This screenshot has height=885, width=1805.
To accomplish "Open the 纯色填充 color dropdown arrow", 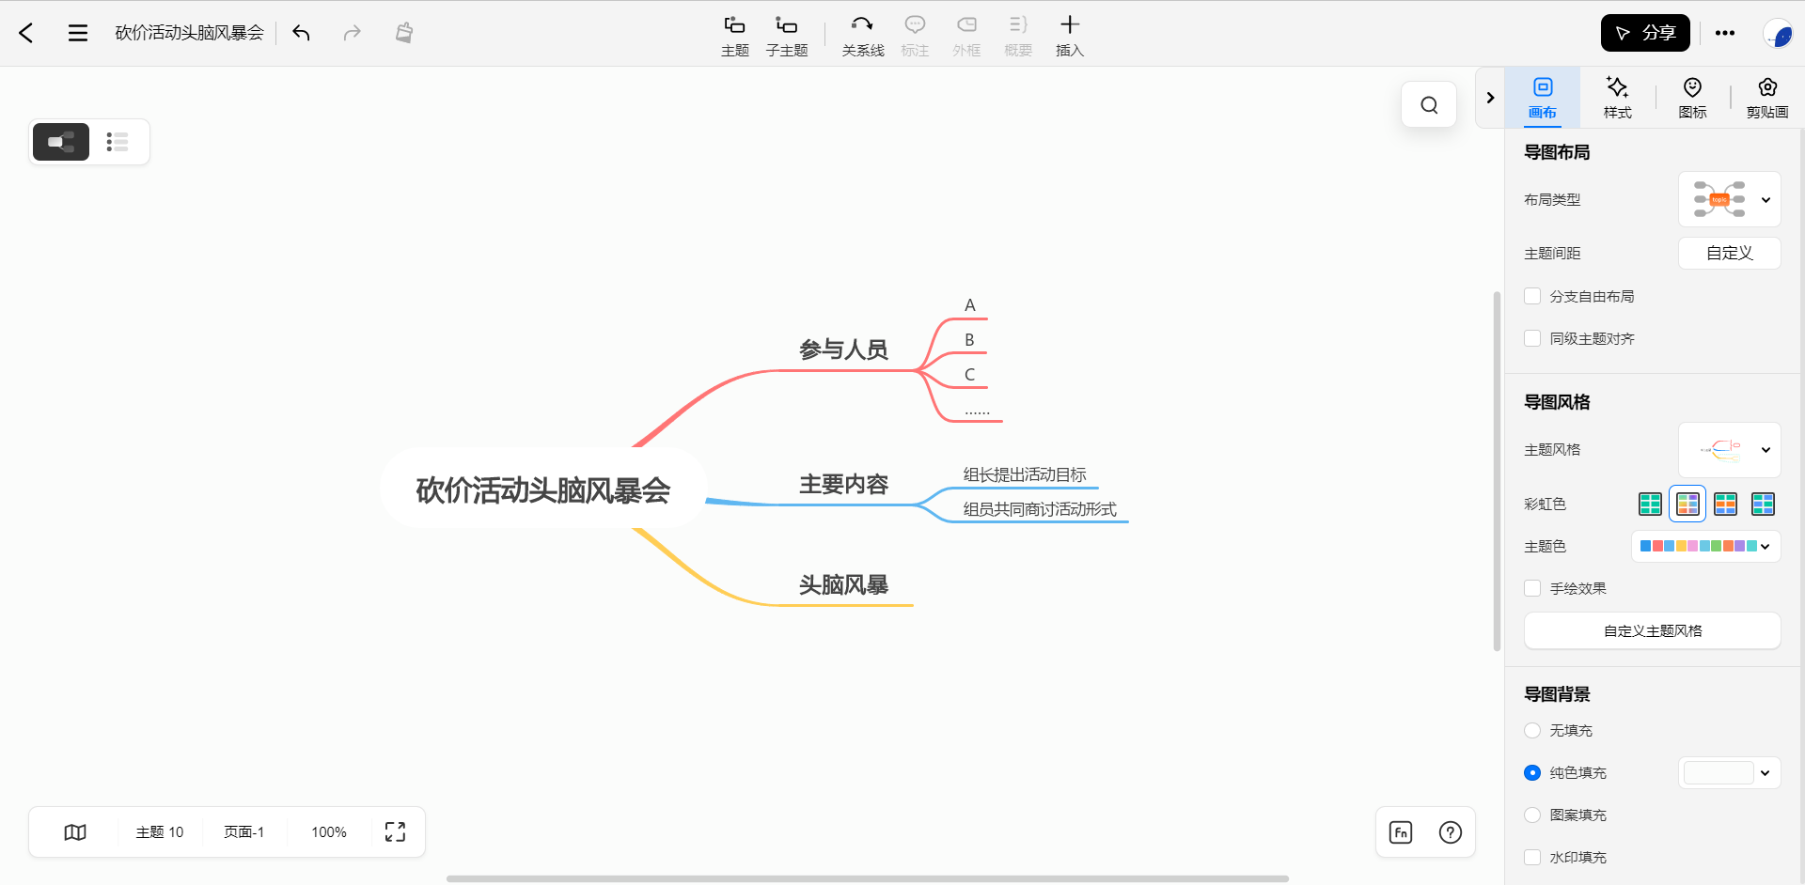I will click(x=1766, y=772).
